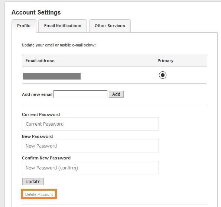The height and width of the screenshot is (207, 221).
Task: Click the Delete Account link
Action: (x=39, y=194)
